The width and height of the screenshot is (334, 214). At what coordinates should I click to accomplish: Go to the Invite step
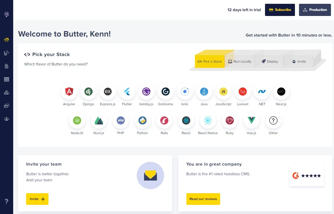pos(299,61)
